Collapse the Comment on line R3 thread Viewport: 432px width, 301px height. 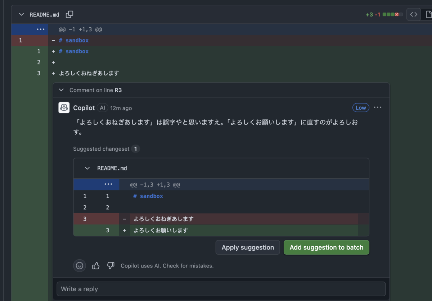click(x=61, y=90)
